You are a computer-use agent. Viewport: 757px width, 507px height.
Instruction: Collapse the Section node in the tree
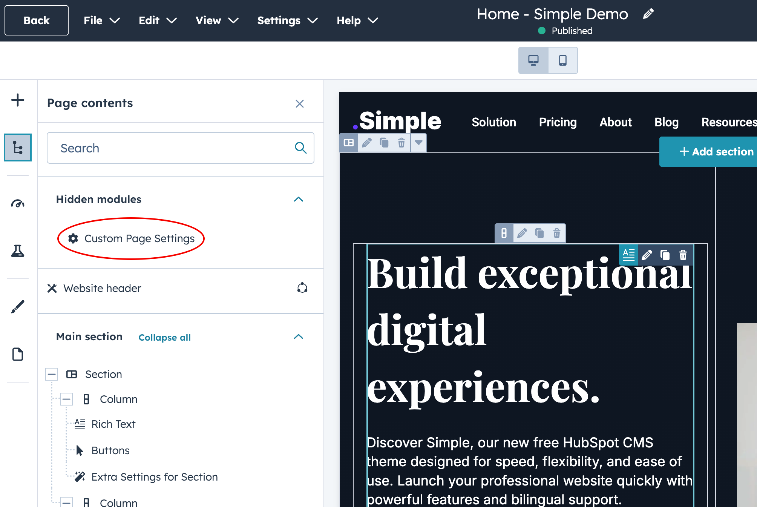pos(52,374)
